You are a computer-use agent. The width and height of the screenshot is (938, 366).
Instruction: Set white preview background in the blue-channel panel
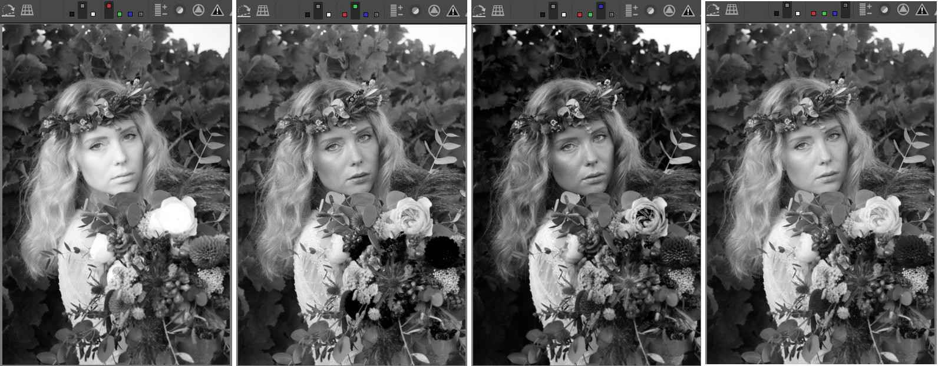point(564,14)
